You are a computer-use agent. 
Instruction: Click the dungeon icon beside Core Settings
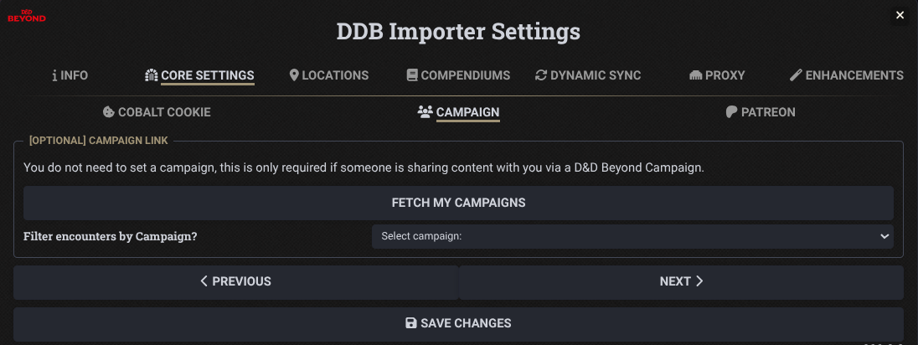click(151, 75)
